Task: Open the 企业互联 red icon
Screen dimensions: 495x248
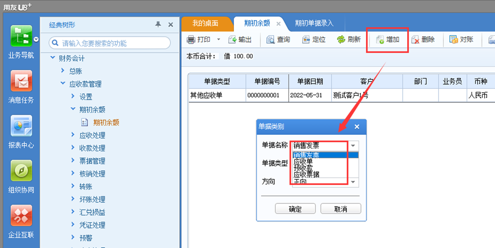Action: click(21, 216)
